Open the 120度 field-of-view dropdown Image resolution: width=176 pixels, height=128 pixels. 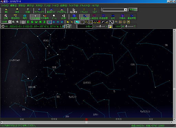(10, 22)
